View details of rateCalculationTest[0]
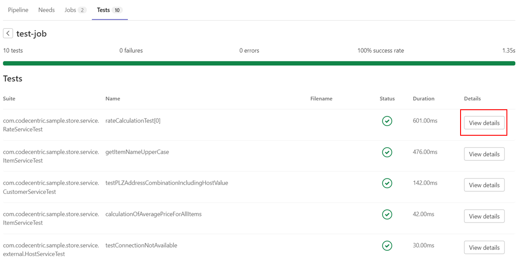This screenshot has width=521, height=260. pyautogui.click(x=484, y=123)
